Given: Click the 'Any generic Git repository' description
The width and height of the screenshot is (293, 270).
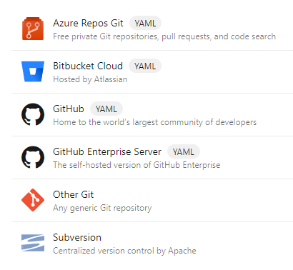Looking at the screenshot, I should 102,208.
